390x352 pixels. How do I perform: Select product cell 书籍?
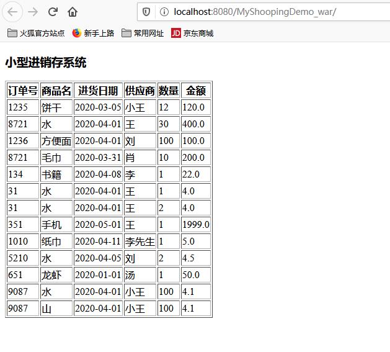coord(56,174)
